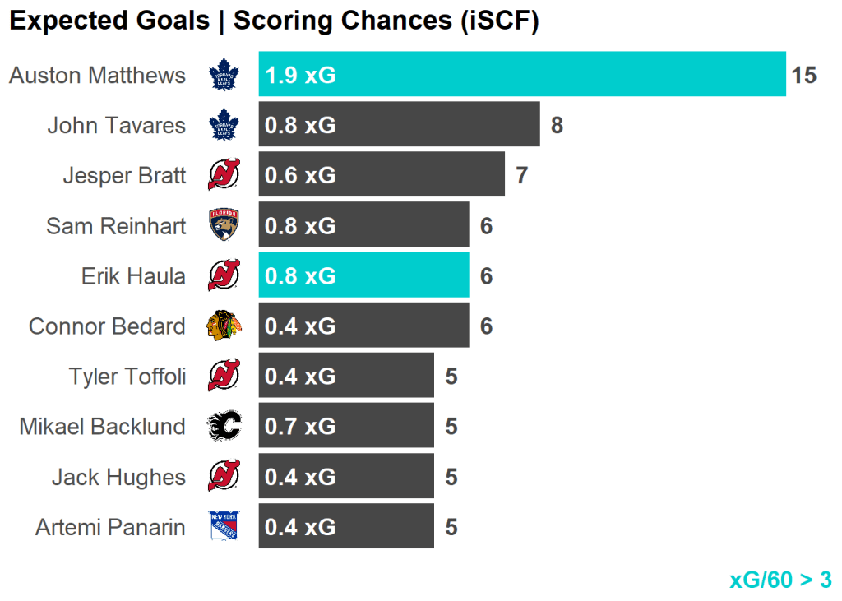This screenshot has width=842, height=601.
Task: Click John Tavares' gray 0.8 xG bar
Action: tap(399, 125)
